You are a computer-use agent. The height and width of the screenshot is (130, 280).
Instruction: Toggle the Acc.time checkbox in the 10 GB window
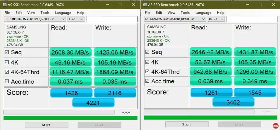coord(148,81)
